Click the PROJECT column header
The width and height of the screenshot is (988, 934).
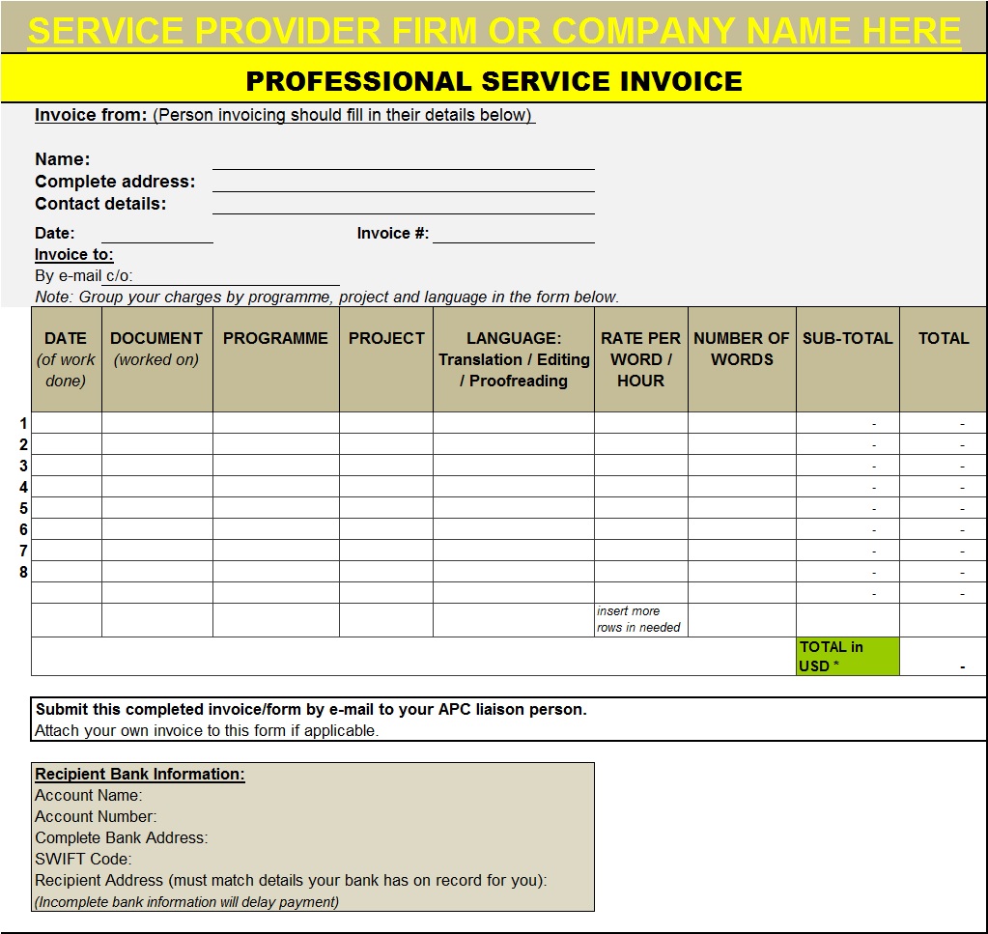(386, 359)
